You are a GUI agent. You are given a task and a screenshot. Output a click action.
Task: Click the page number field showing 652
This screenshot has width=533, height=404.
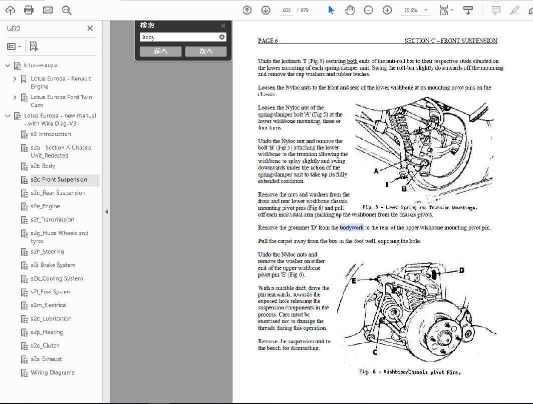pyautogui.click(x=287, y=10)
